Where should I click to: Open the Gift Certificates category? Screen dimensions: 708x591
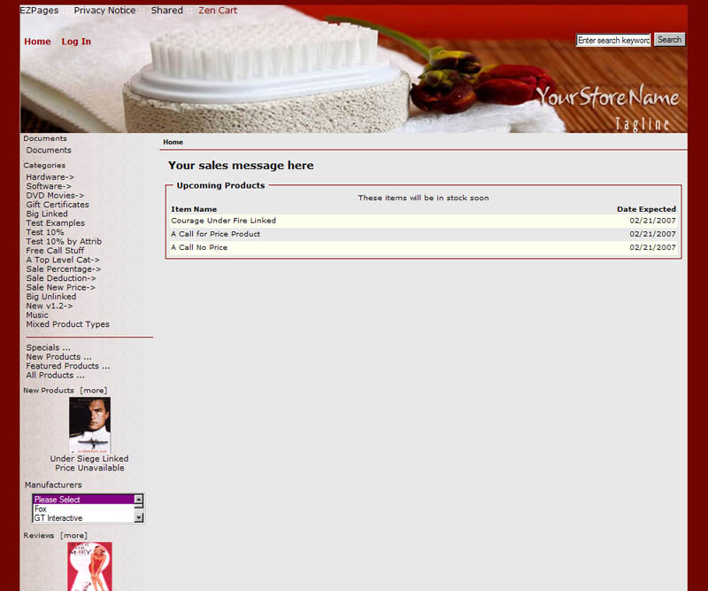coord(58,205)
